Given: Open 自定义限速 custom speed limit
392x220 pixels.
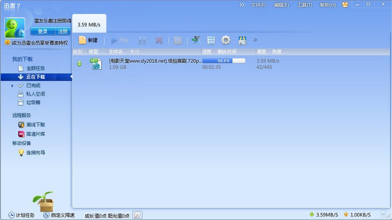Looking at the screenshot, I should [x=59, y=215].
